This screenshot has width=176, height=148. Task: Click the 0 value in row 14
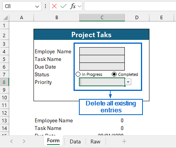122,128
